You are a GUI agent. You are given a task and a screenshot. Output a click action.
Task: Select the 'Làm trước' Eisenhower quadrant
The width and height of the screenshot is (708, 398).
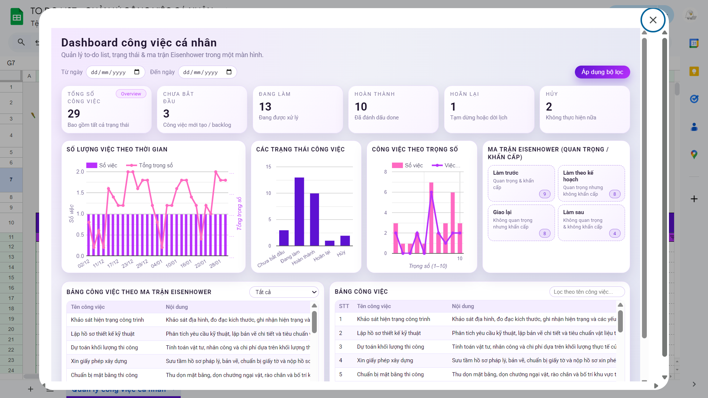521,183
